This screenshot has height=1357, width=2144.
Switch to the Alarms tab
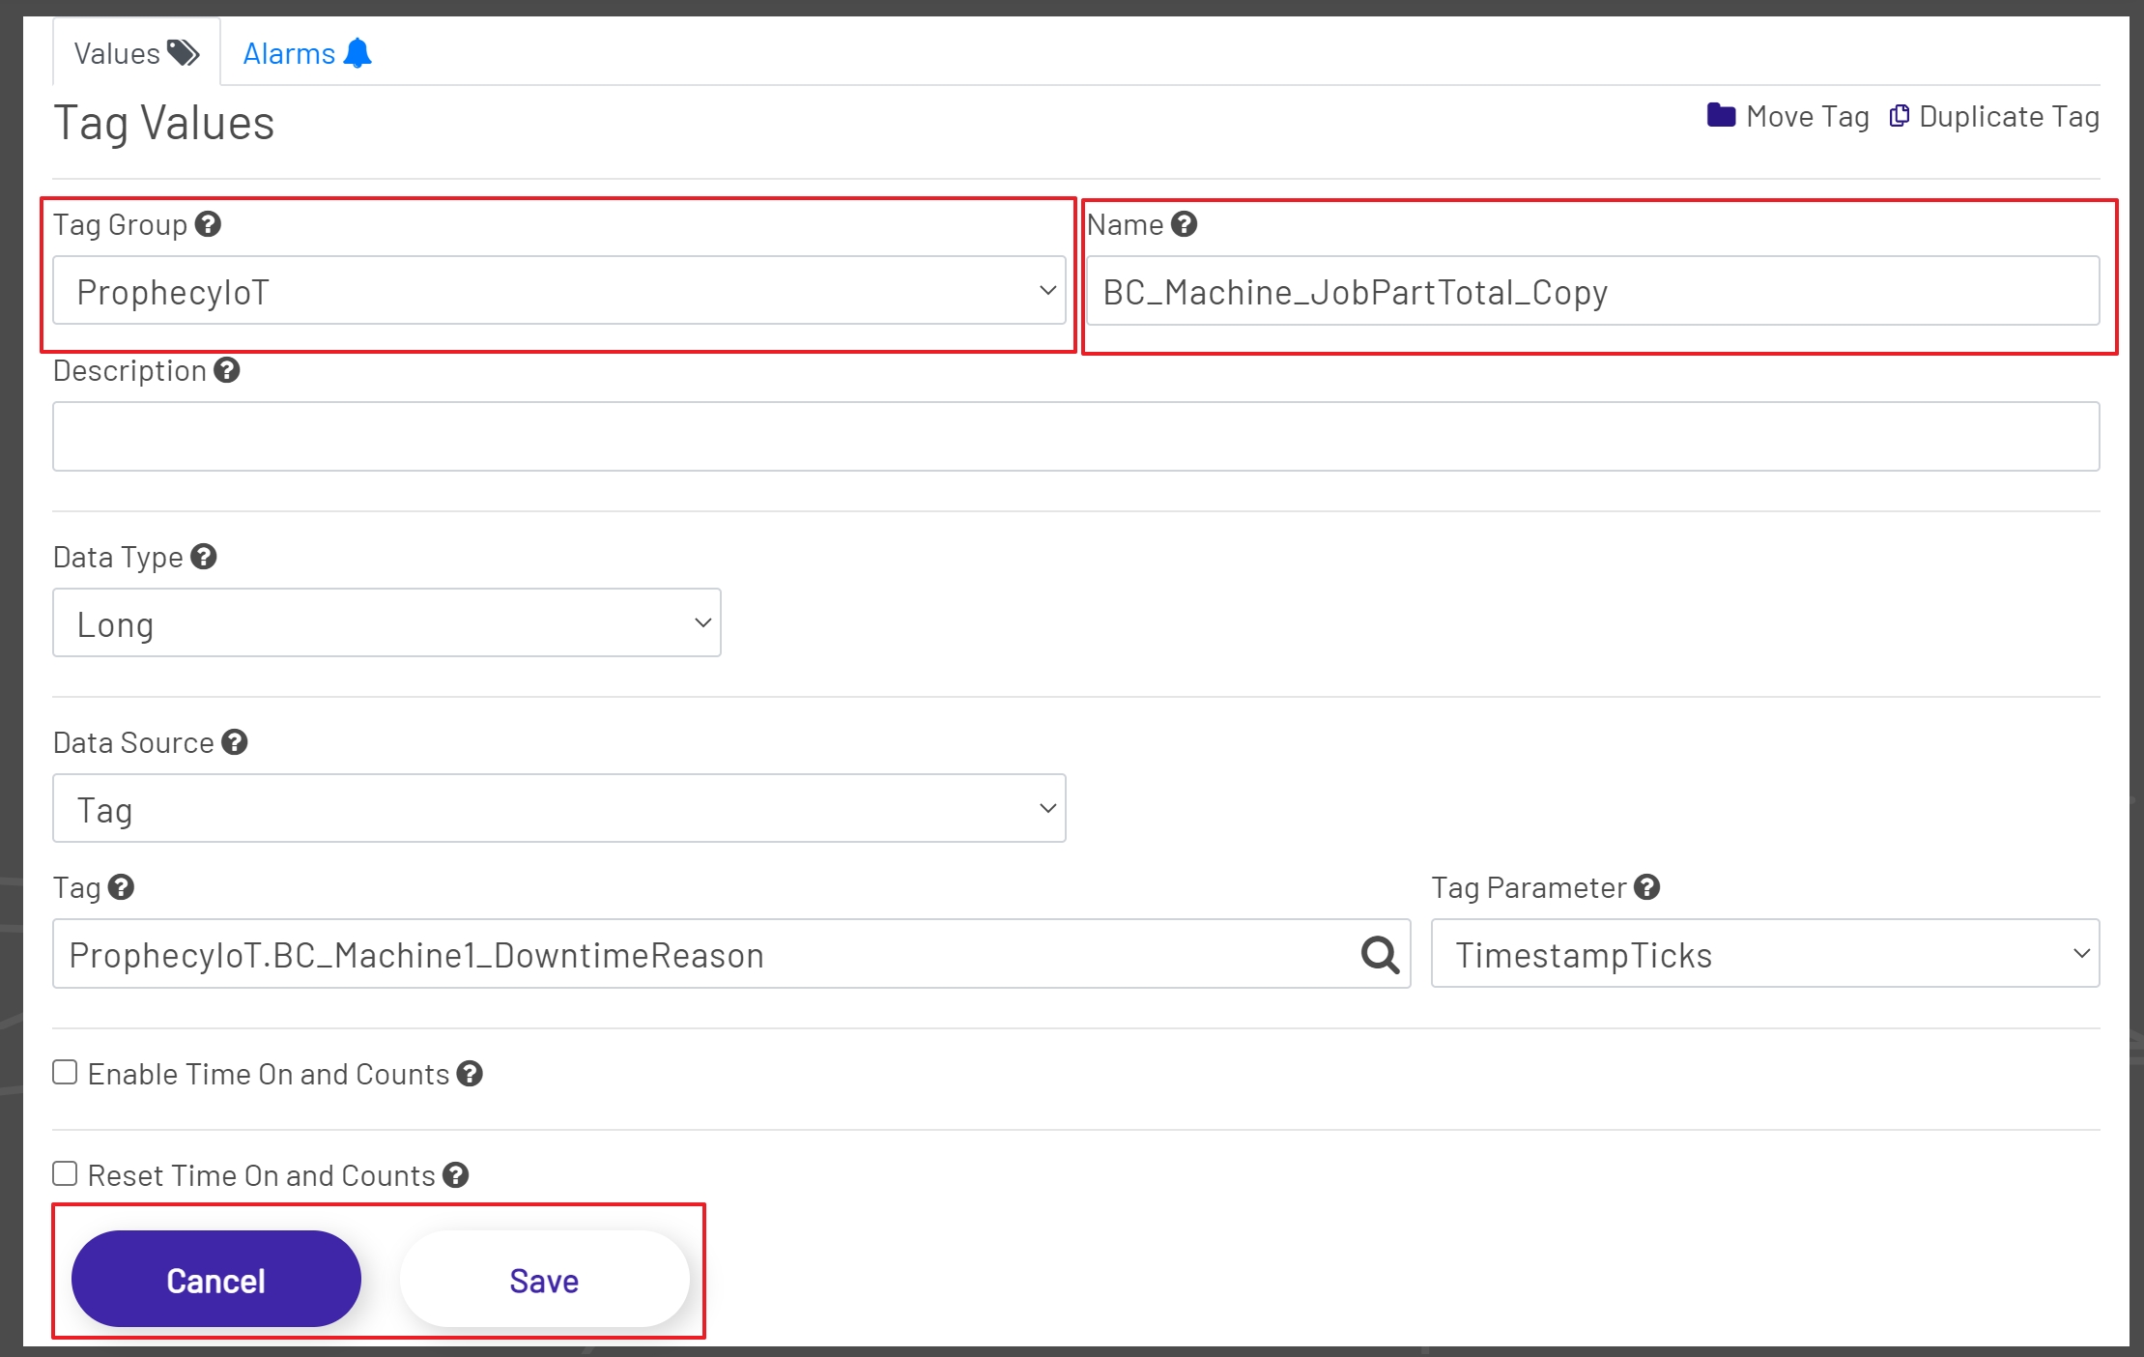tap(290, 53)
